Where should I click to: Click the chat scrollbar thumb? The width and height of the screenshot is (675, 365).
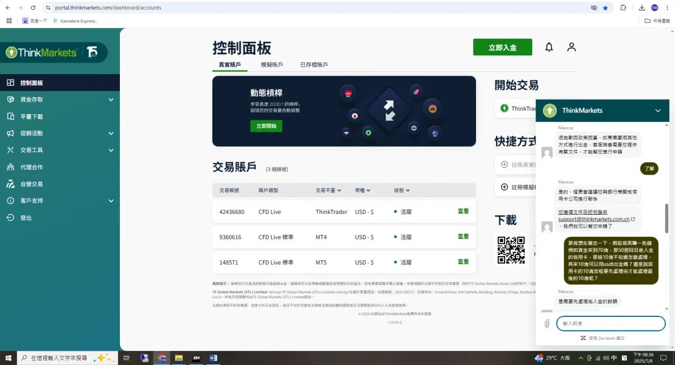[667, 218]
